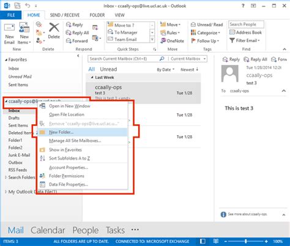This screenshot has width=290, height=246.
Task: Switch to the FOLDER tab
Action: tap(97, 15)
